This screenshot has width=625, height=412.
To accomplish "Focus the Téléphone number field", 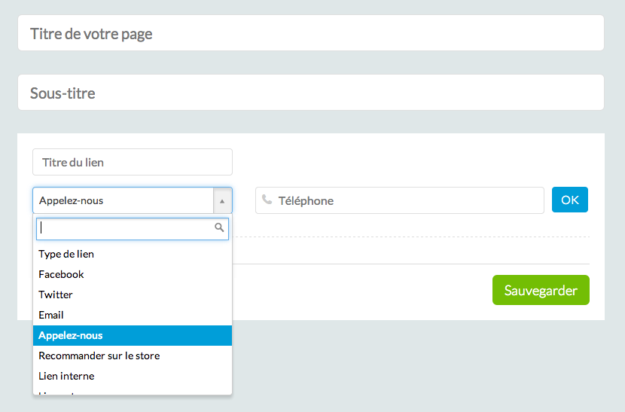I will 407,201.
